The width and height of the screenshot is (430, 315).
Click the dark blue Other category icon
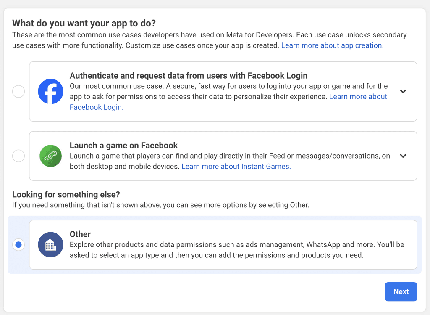click(x=50, y=244)
